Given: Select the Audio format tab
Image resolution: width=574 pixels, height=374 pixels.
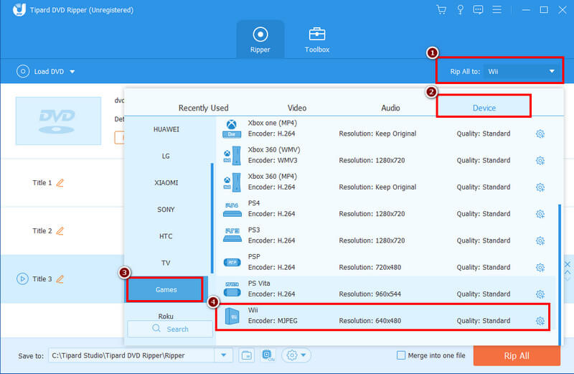Looking at the screenshot, I should click(390, 108).
